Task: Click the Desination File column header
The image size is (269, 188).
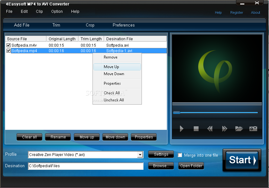Action: [135, 39]
